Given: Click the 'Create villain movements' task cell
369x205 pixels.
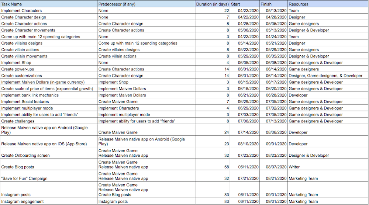Looking at the screenshot, I should pos(49,56).
